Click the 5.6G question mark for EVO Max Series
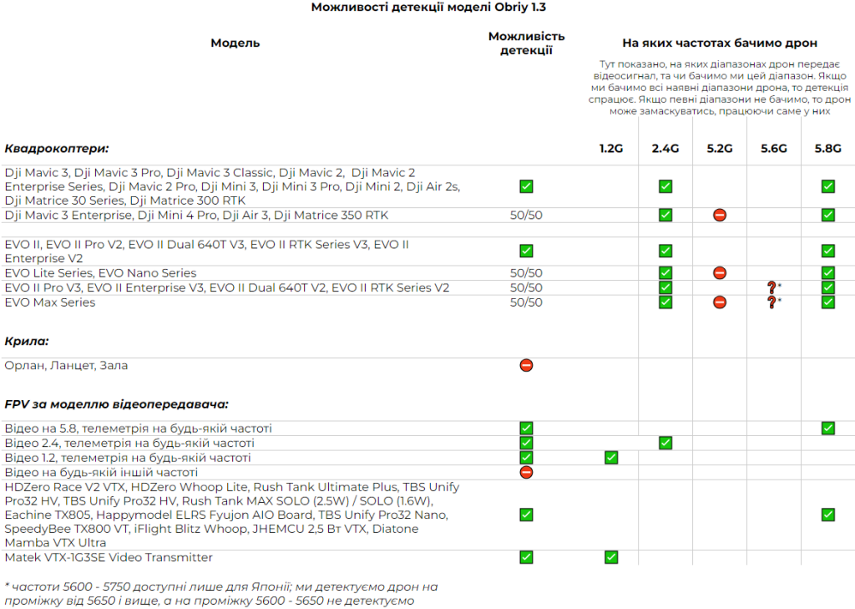 (772, 302)
